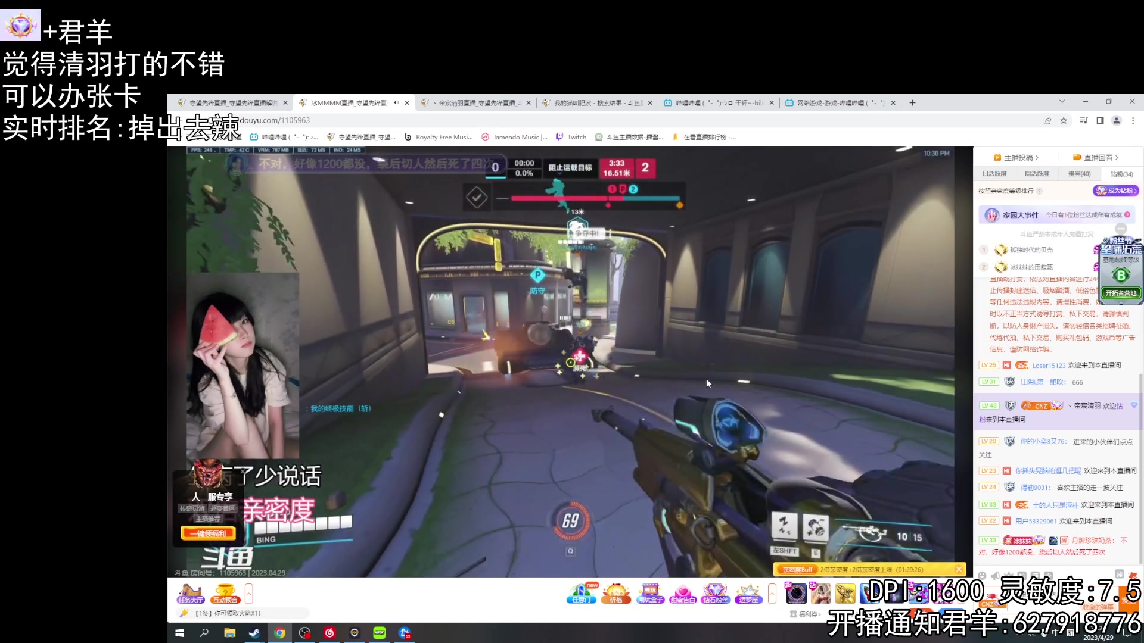Open help icon next to 按照亲密度等级排行
This screenshot has width=1144, height=643.
pyautogui.click(x=1039, y=191)
